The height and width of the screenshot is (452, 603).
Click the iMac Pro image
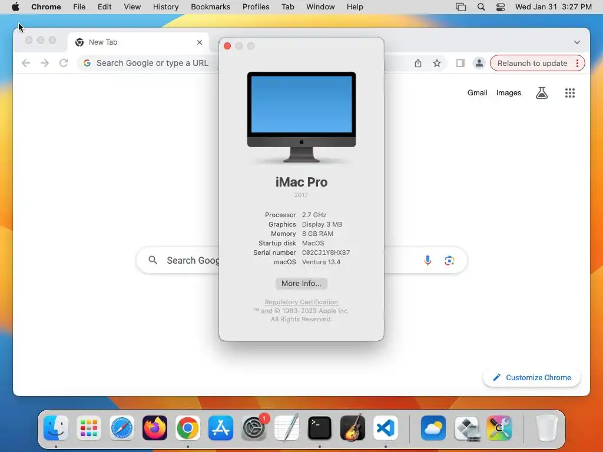point(301,117)
